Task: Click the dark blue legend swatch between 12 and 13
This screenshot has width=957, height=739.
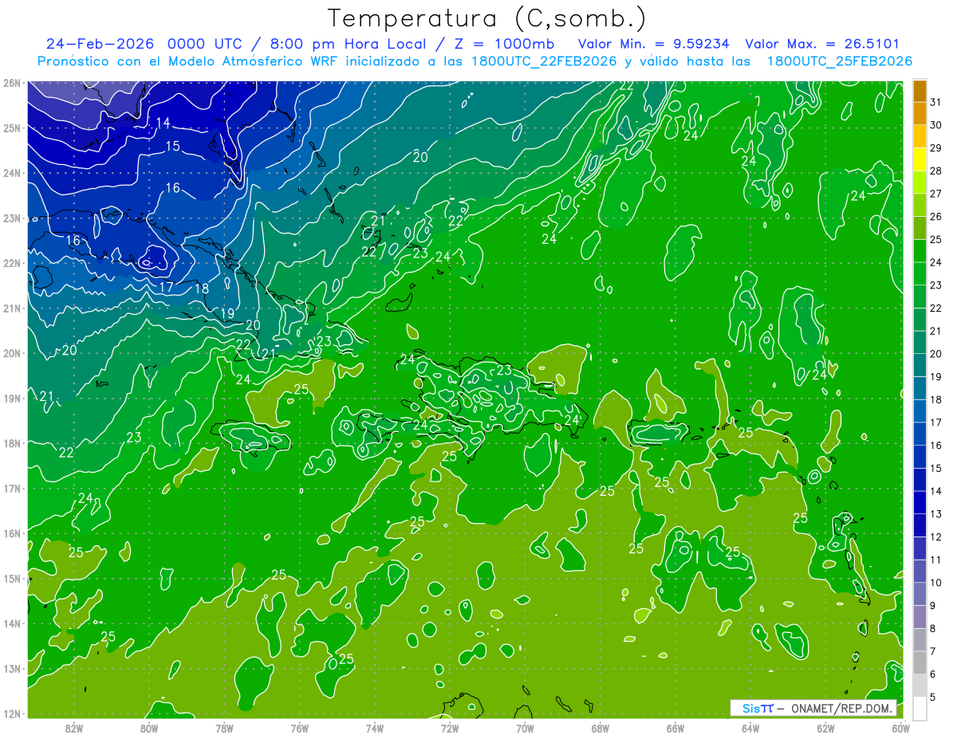Action: [920, 525]
